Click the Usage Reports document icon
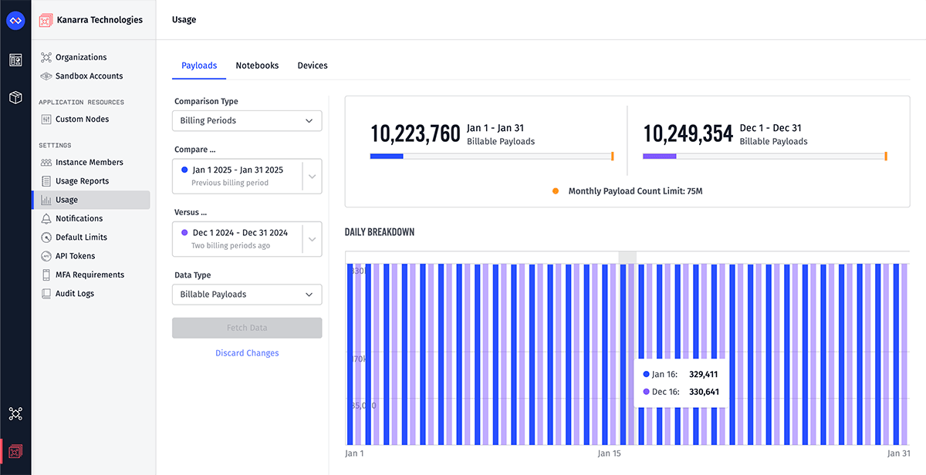 click(x=46, y=181)
